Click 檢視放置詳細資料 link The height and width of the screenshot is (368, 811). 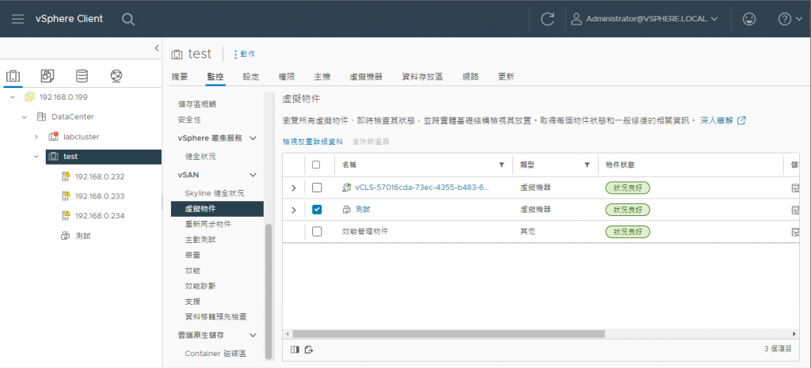pyautogui.click(x=313, y=141)
